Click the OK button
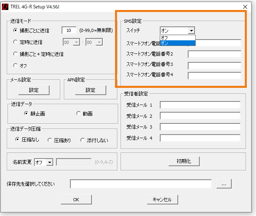 click(76, 200)
